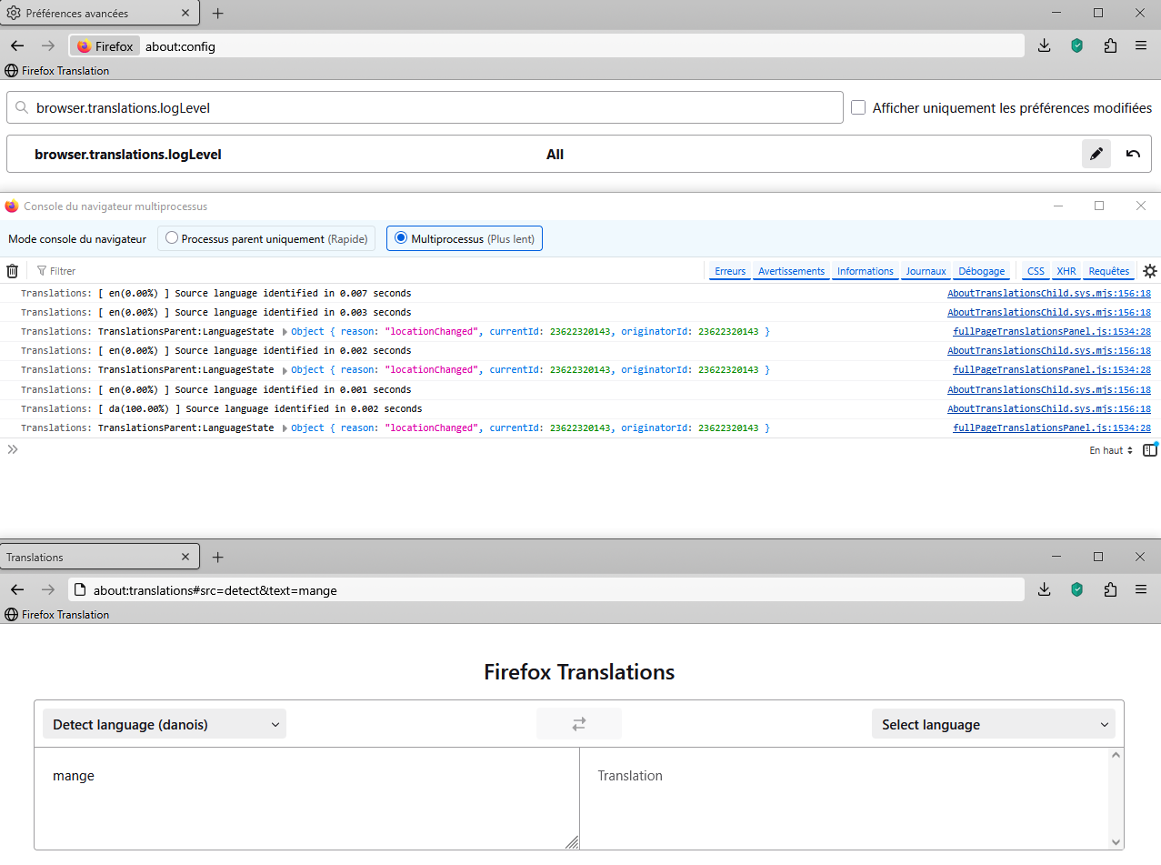Open the extensions puzzle icon in bottom window
The height and width of the screenshot is (865, 1161).
pyautogui.click(x=1109, y=589)
